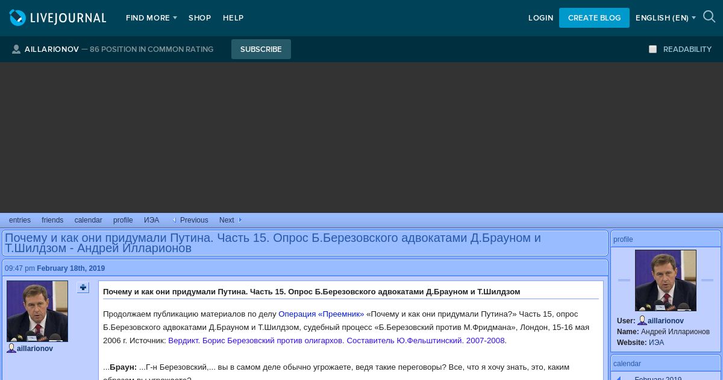Click the user icon beside AILLARIONOV in header
Screen dimensions: 723x380
(x=16, y=49)
